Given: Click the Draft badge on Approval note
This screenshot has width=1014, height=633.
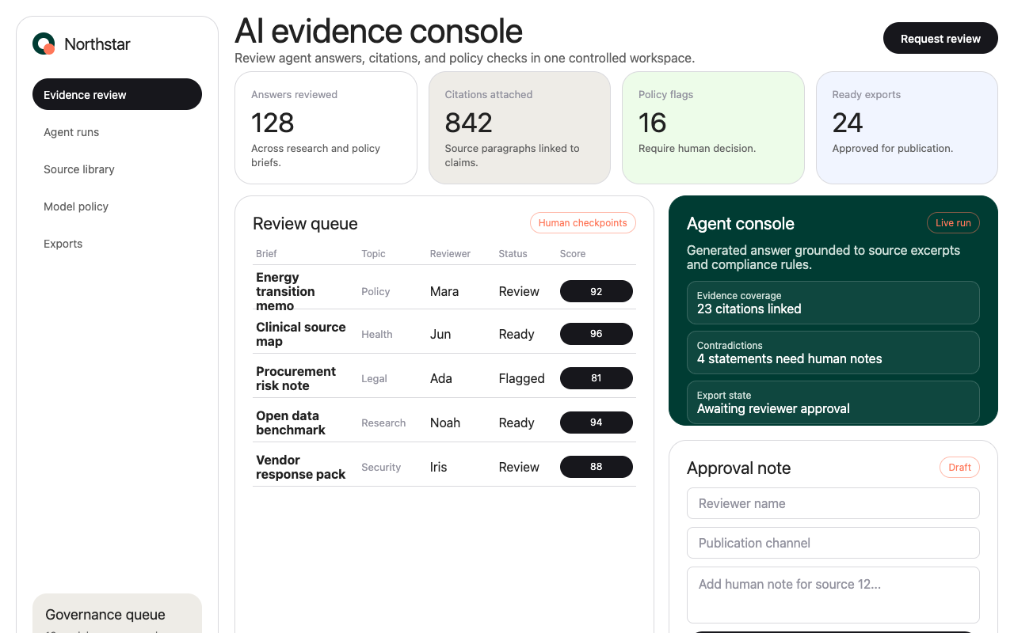Looking at the screenshot, I should (959, 468).
